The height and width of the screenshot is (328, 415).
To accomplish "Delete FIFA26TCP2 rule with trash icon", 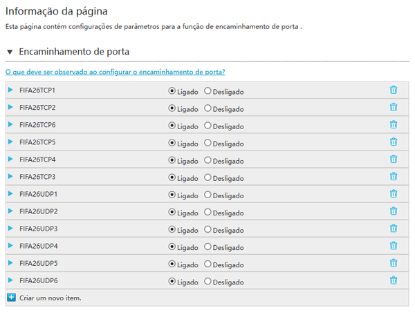I will (x=394, y=108).
